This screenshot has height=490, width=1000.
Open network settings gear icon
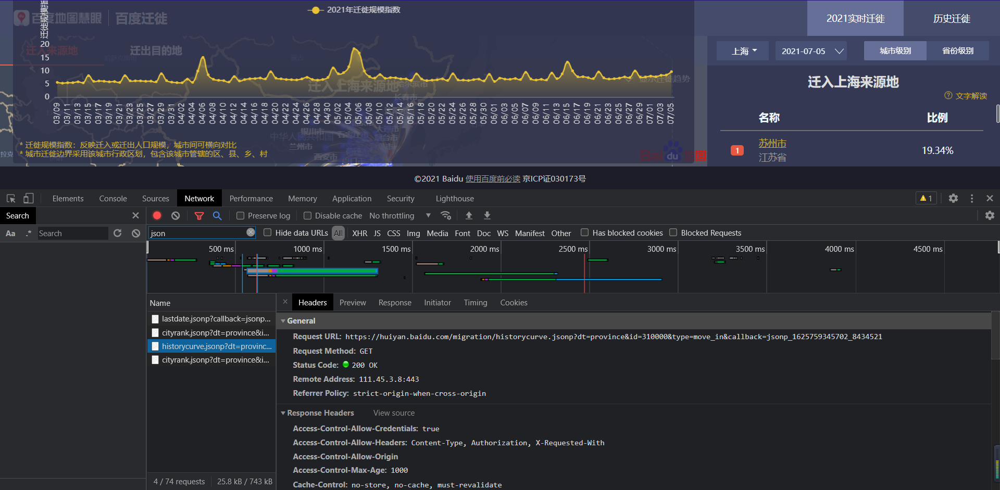990,215
